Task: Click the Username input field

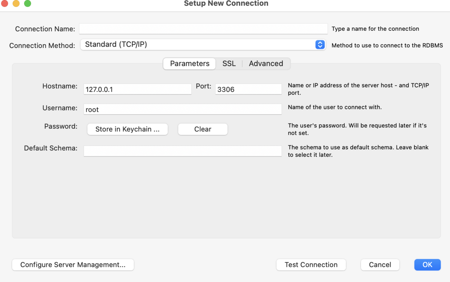Action: pyautogui.click(x=182, y=109)
